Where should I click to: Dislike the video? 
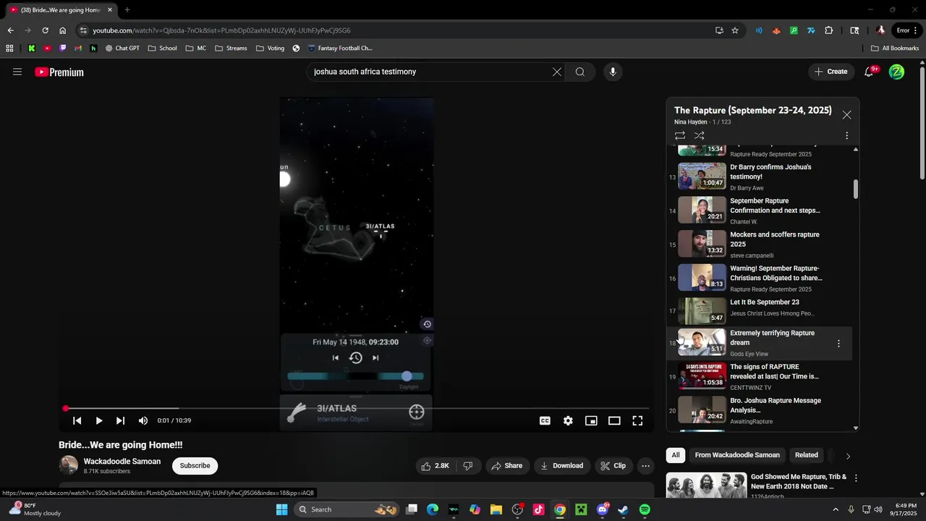(467, 465)
